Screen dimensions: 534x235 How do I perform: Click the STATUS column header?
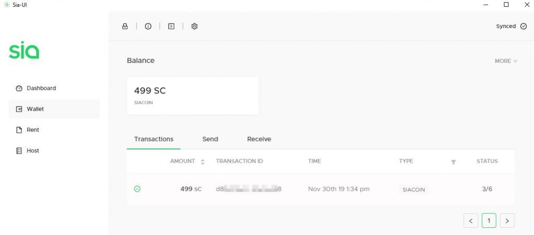tap(487, 161)
